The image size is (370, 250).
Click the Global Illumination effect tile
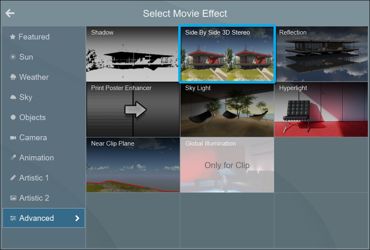(x=227, y=165)
